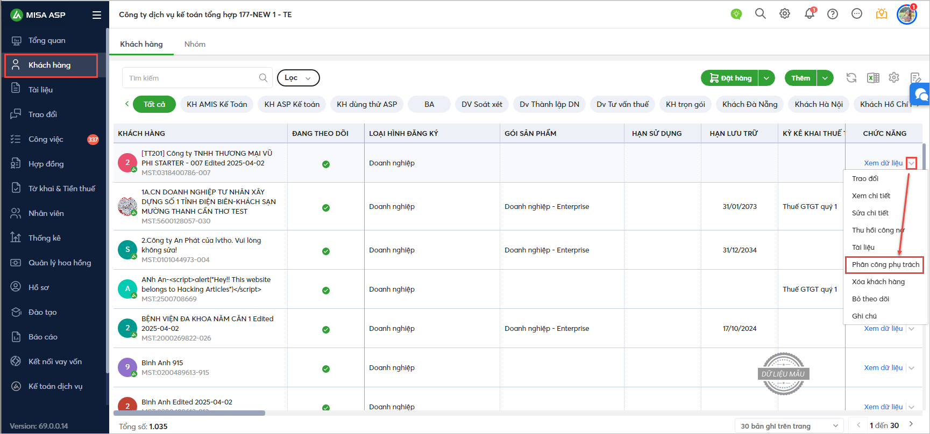Select KH AMIS Kế Toán filter chip
The width and height of the screenshot is (930, 434).
(217, 104)
